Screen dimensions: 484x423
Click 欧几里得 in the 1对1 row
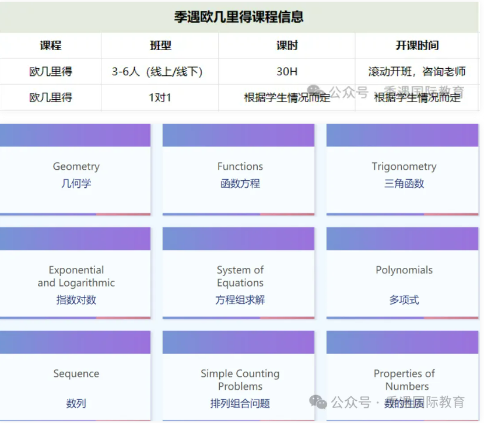(51, 97)
